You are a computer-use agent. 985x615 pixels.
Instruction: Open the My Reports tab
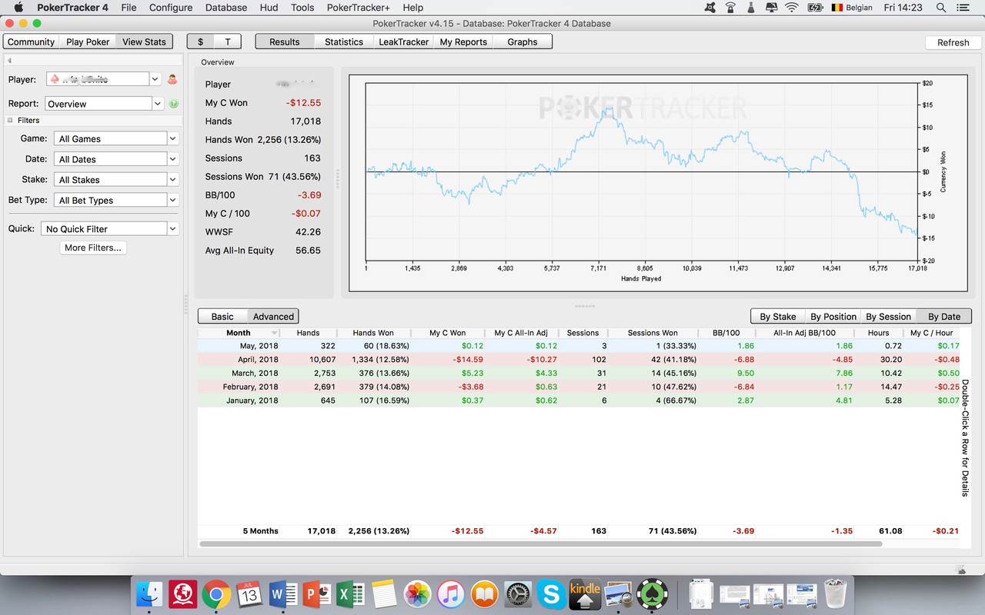pos(463,42)
